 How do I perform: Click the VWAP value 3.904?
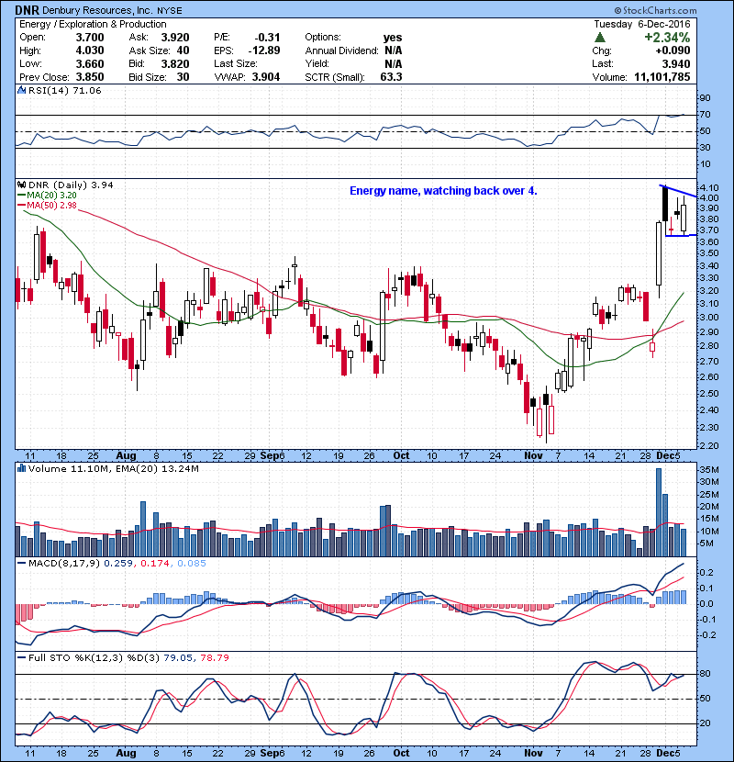[266, 77]
